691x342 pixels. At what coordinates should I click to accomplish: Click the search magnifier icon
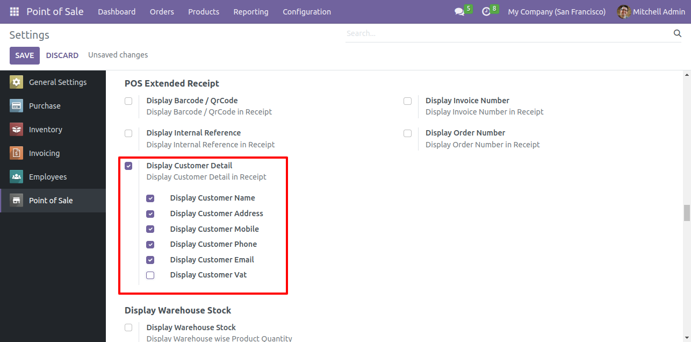point(677,33)
